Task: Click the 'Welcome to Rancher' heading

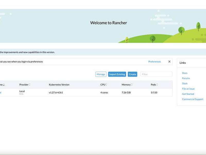Action: (108, 23)
